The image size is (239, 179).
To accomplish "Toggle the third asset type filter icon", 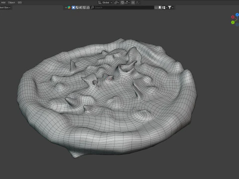I will (x=81, y=7).
